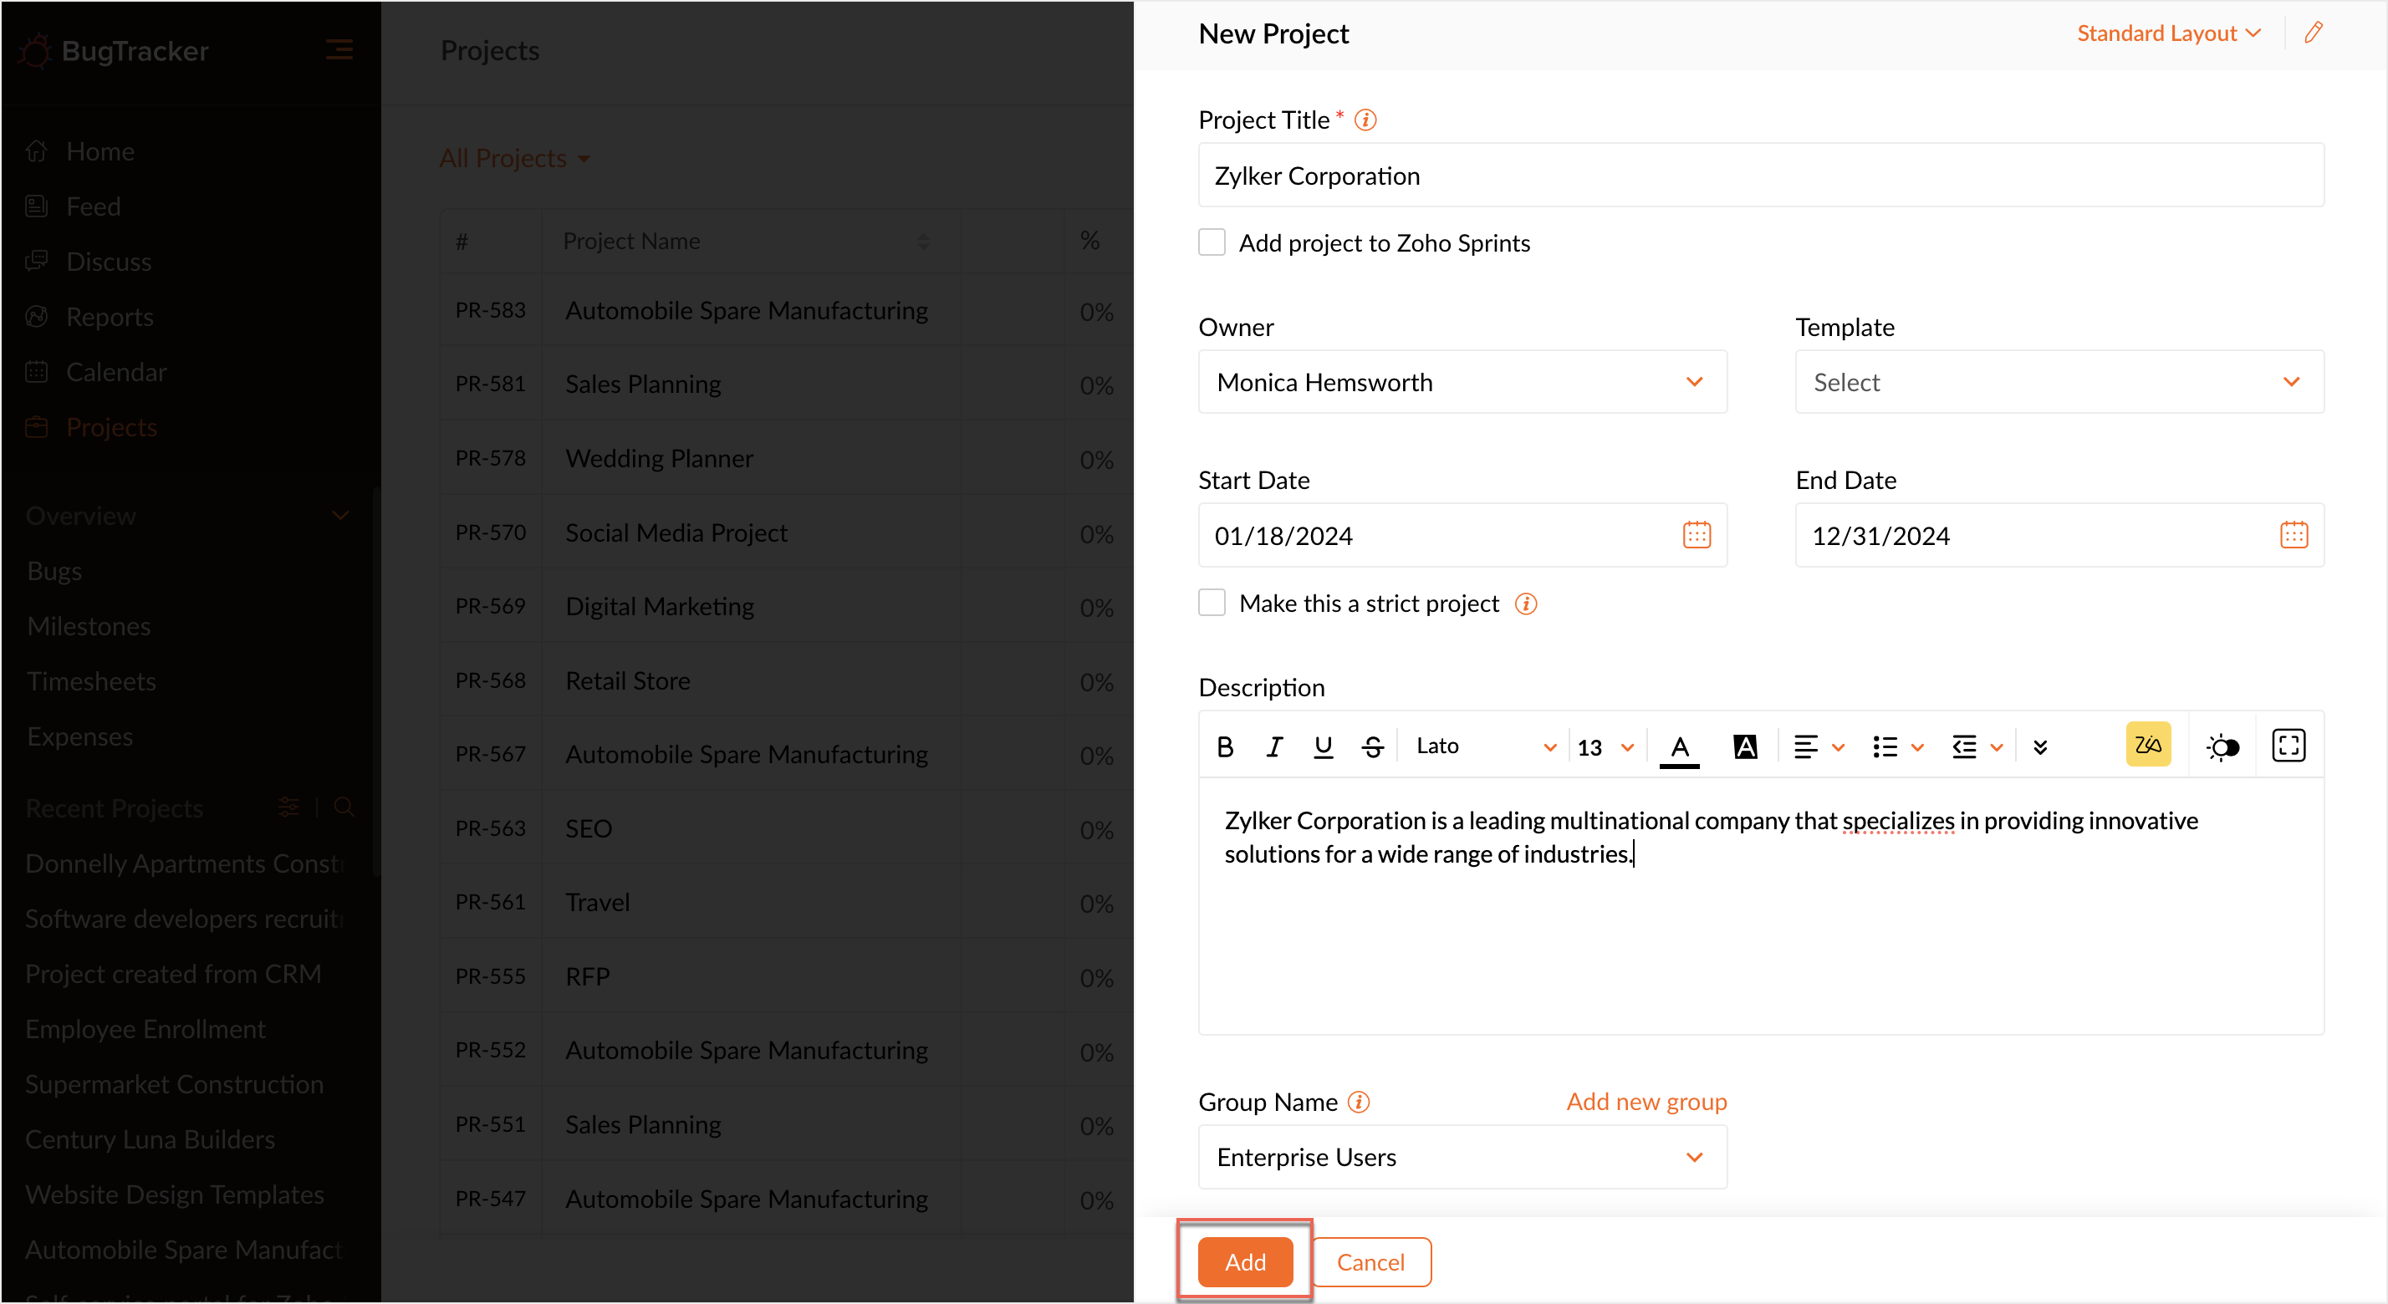The image size is (2388, 1304).
Task: Expand editor to fullscreen mode icon
Action: [x=2288, y=746]
